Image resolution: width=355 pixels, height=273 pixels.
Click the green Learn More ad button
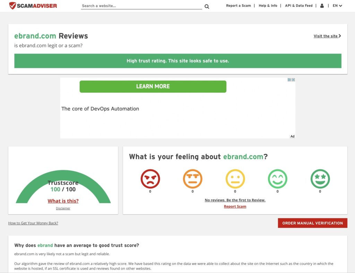(x=153, y=86)
